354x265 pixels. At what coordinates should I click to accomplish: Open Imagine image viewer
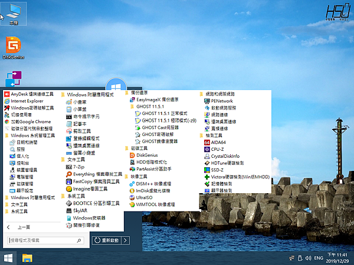[x=87, y=189]
